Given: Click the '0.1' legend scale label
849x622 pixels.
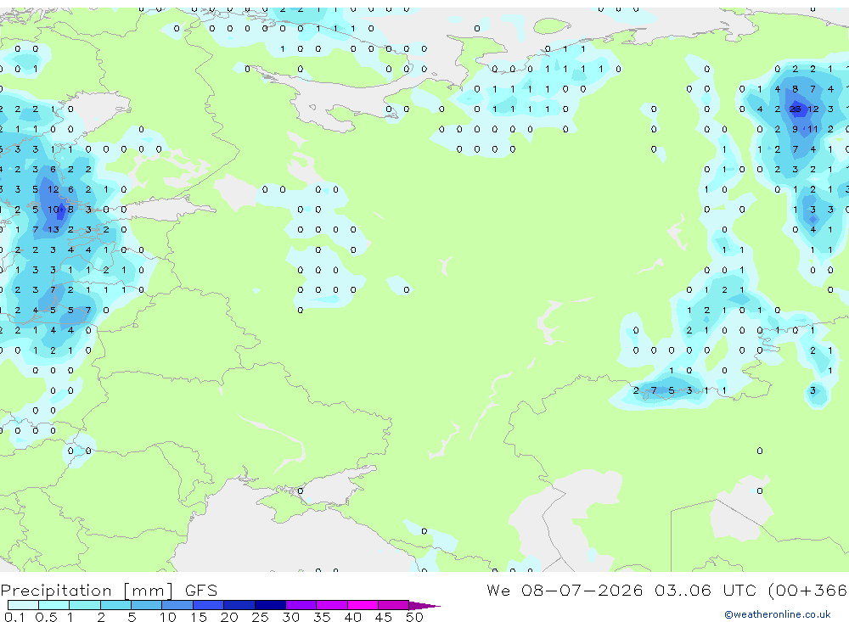Looking at the screenshot, I should click(x=14, y=617).
